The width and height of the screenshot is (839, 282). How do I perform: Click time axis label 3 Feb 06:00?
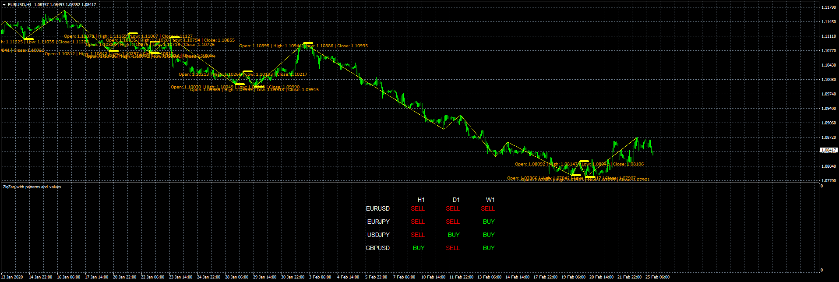point(320,277)
